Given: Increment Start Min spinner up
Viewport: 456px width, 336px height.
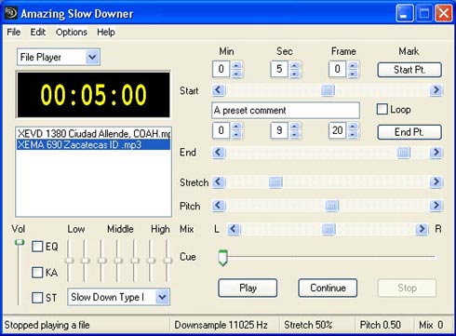Looking at the screenshot, I should pos(236,65).
